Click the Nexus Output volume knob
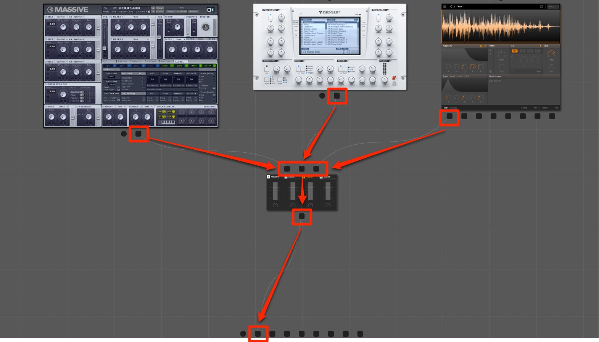599x342 pixels. pos(385,80)
